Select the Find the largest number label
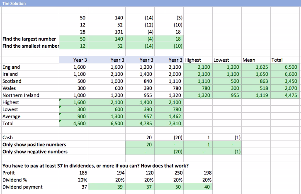This screenshot has width=301, height=194. 29,39
